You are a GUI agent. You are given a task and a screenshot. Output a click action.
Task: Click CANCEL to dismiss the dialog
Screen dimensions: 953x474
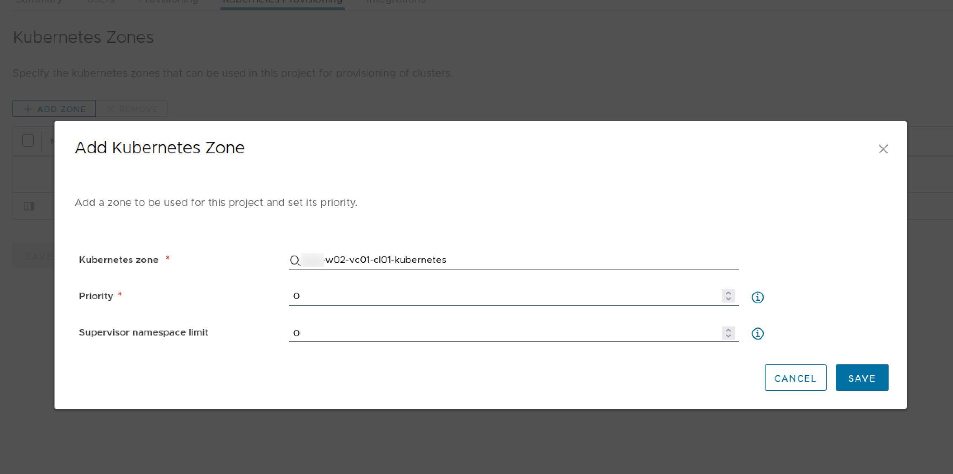click(x=795, y=378)
